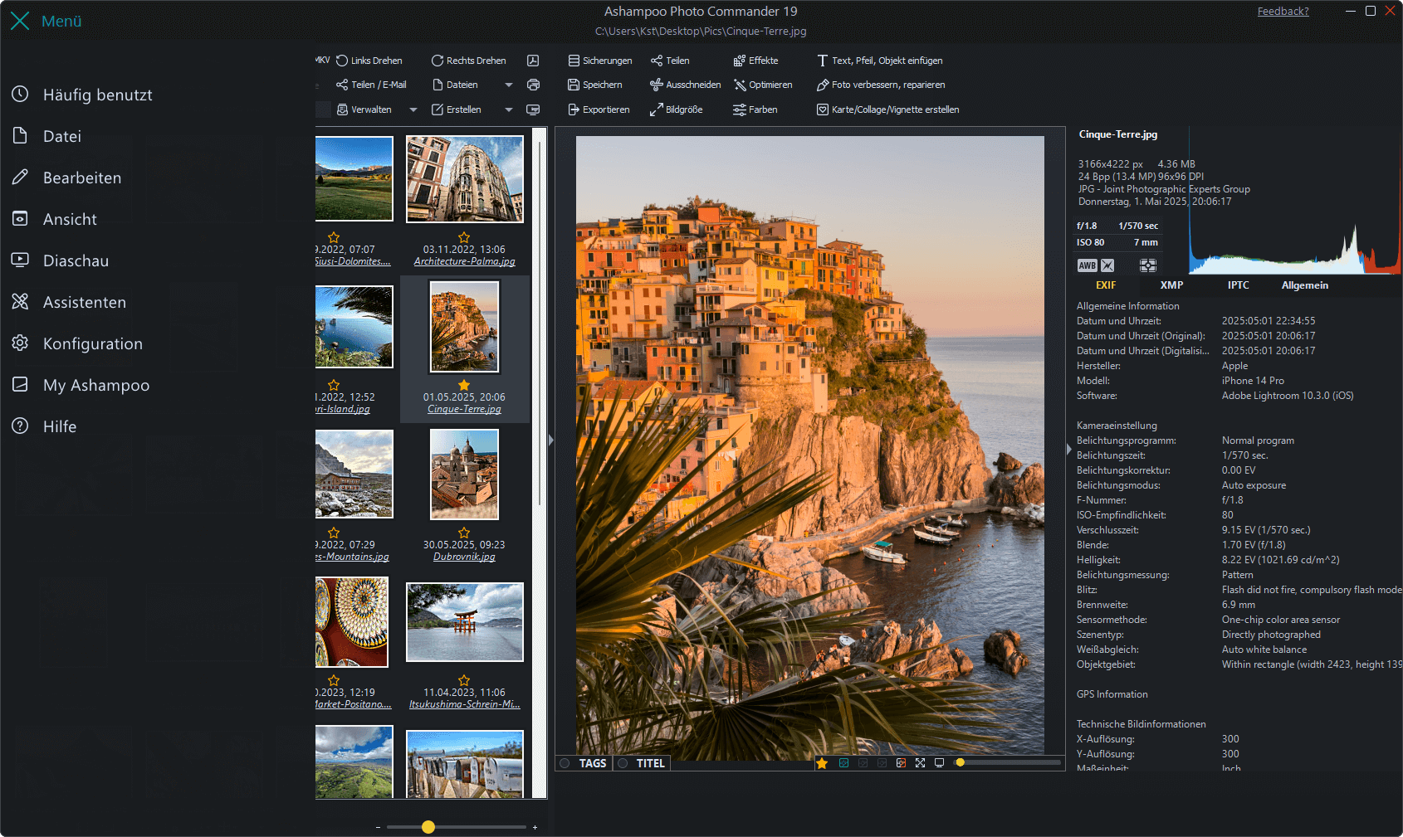The height and width of the screenshot is (837, 1403).
Task: Select the Dubrovnik.jpg thumbnail
Action: (x=464, y=474)
